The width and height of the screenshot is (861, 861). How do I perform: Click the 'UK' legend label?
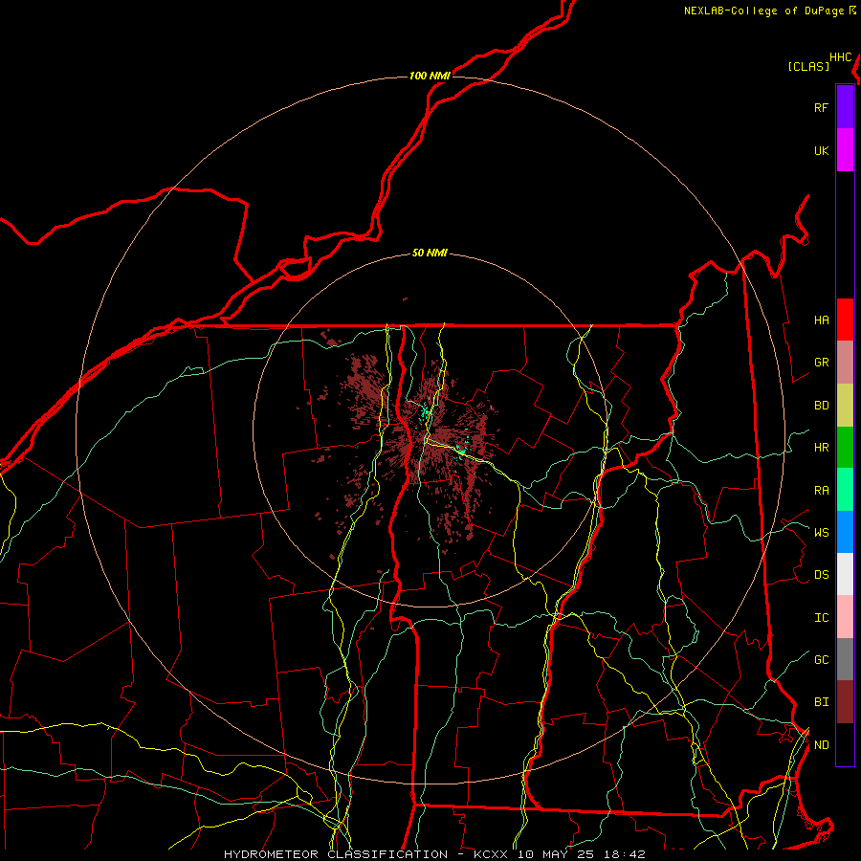[x=821, y=150]
